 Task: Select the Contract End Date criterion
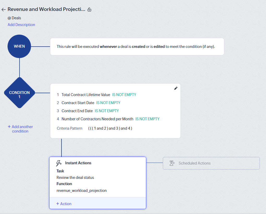point(77,111)
